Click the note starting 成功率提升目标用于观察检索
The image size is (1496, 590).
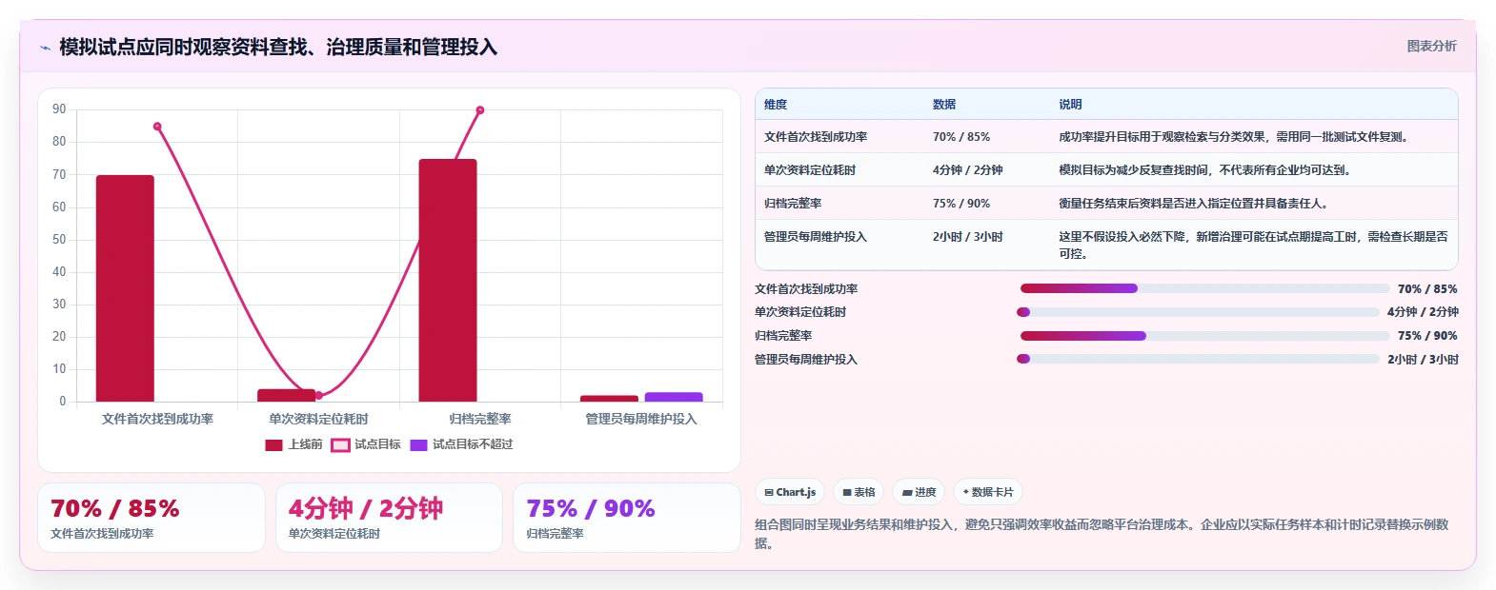point(1233,137)
